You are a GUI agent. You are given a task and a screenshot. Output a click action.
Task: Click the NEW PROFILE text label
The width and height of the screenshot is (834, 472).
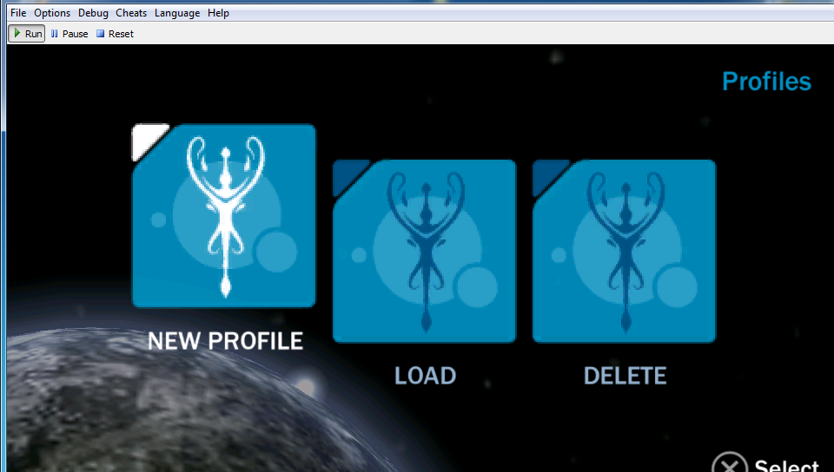(225, 341)
